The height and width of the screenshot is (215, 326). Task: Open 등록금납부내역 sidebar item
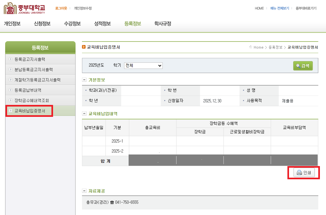28,90
